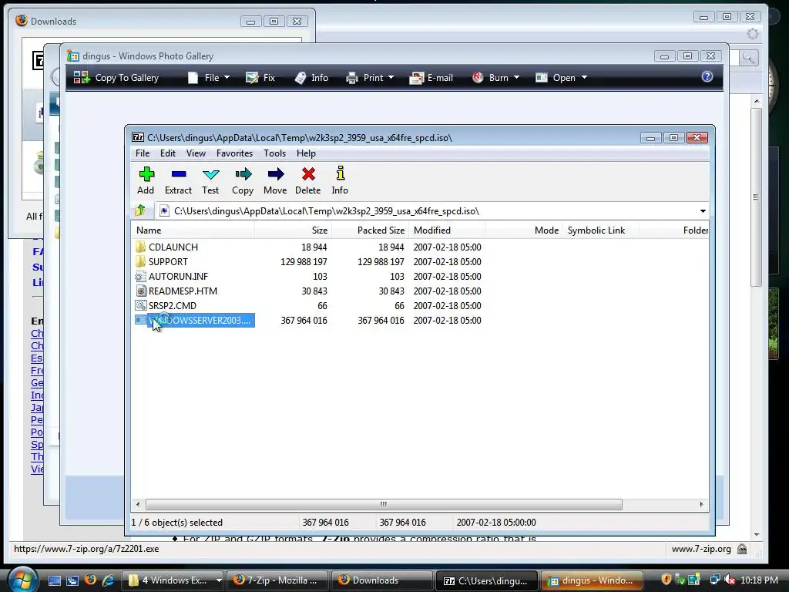Select the AUTORUN.INF file

178,277
